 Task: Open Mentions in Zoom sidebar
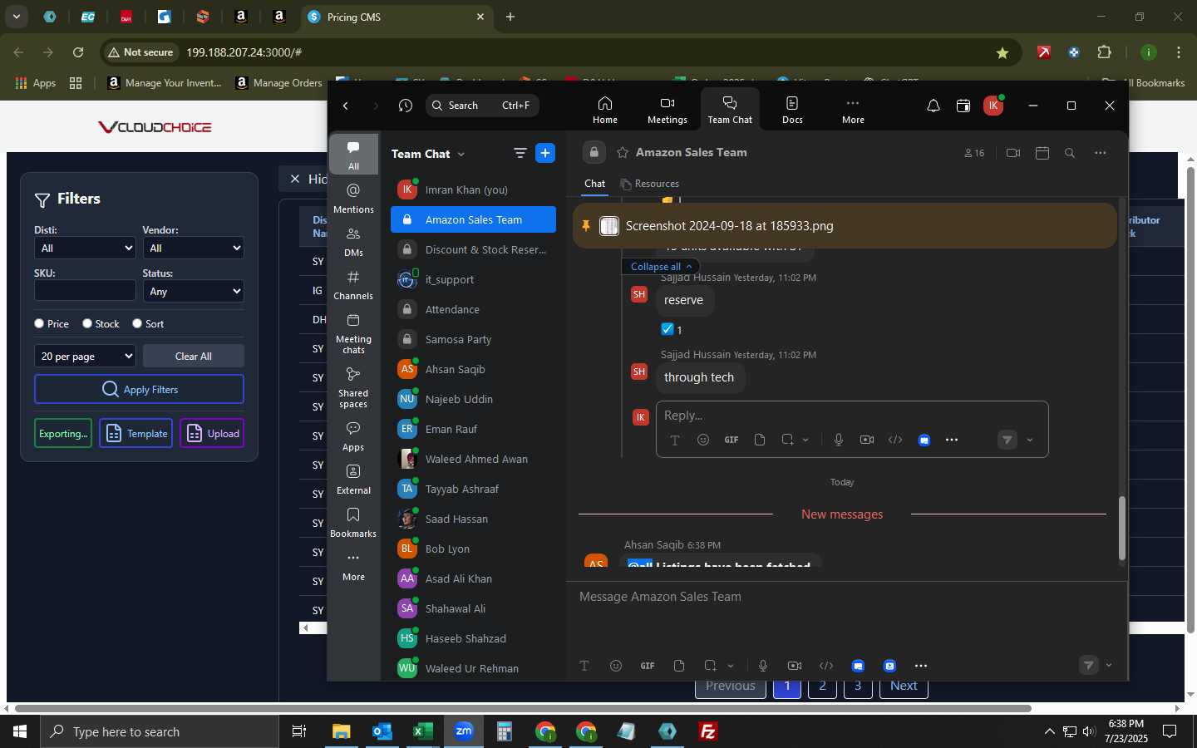click(x=353, y=198)
